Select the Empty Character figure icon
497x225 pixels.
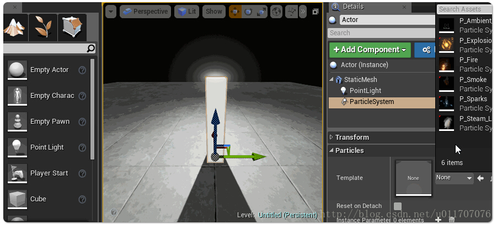(17, 96)
